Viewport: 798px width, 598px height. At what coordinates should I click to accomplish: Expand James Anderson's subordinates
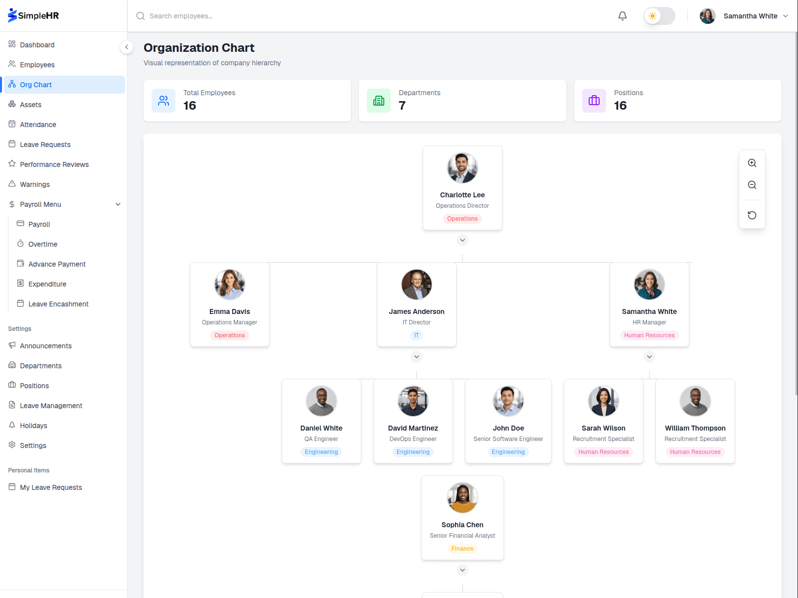(x=416, y=356)
